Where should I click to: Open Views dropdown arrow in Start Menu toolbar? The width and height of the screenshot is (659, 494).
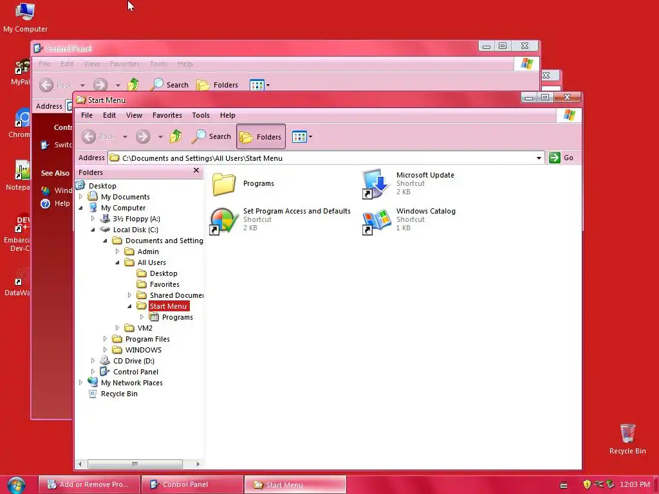(x=311, y=136)
